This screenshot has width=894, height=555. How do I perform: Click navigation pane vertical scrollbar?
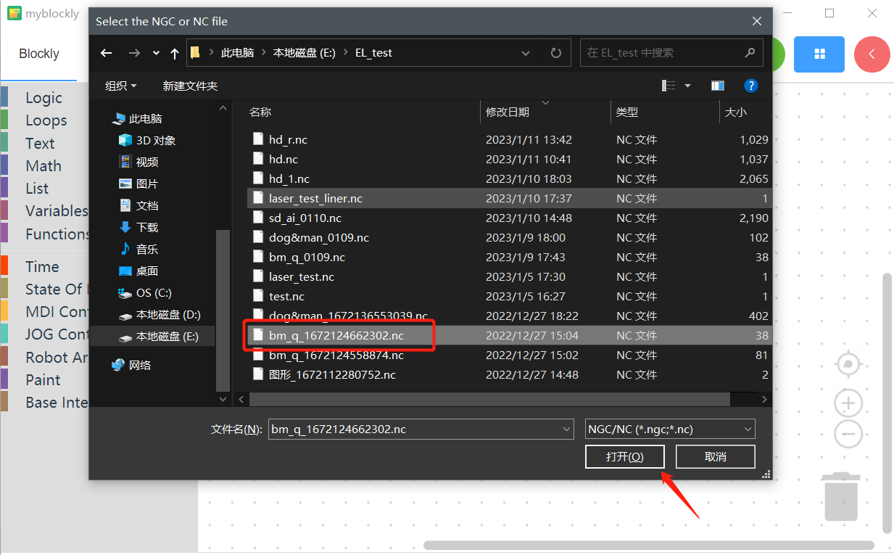point(223,310)
